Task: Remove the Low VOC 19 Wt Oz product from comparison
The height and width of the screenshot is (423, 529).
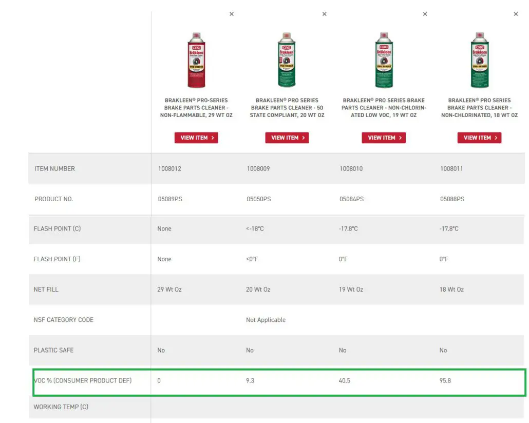Action: (425, 14)
